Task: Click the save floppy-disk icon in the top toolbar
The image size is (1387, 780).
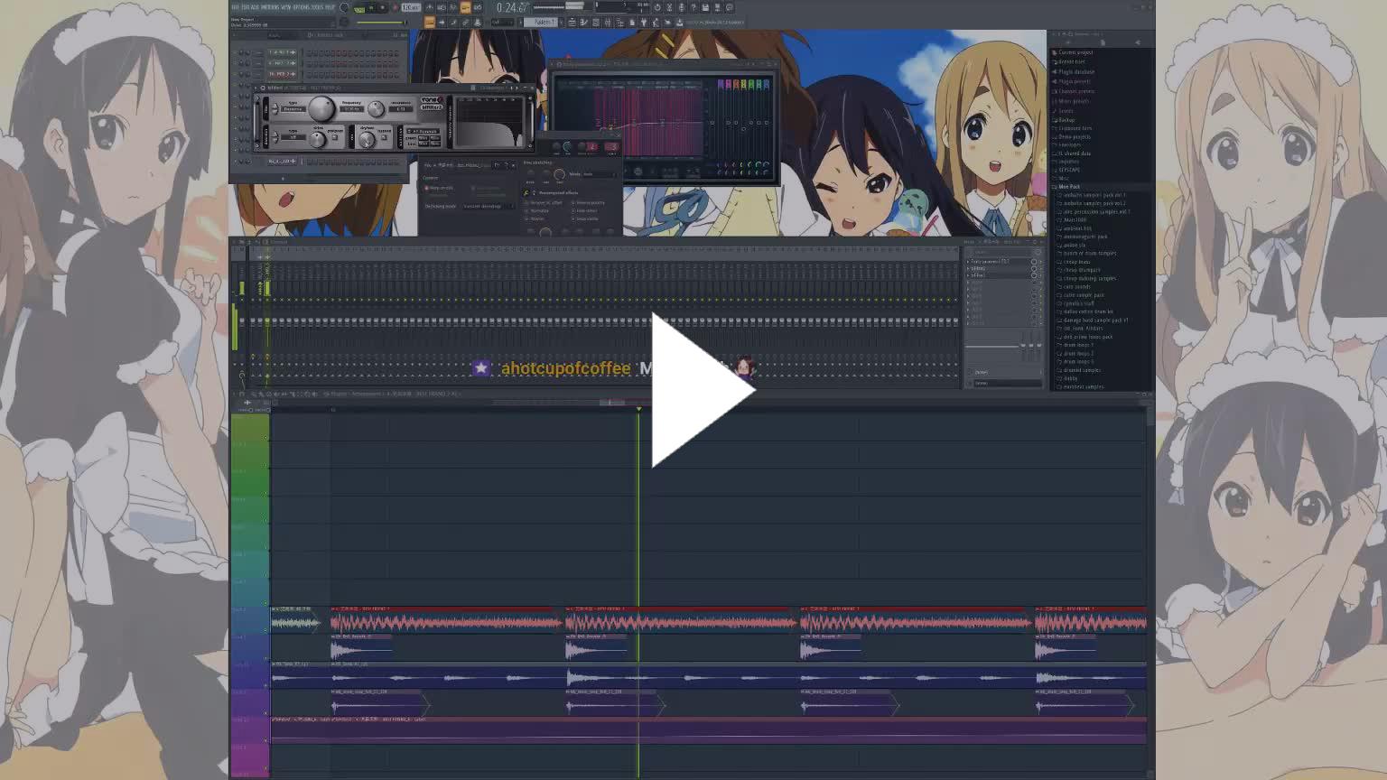Action: [x=705, y=7]
